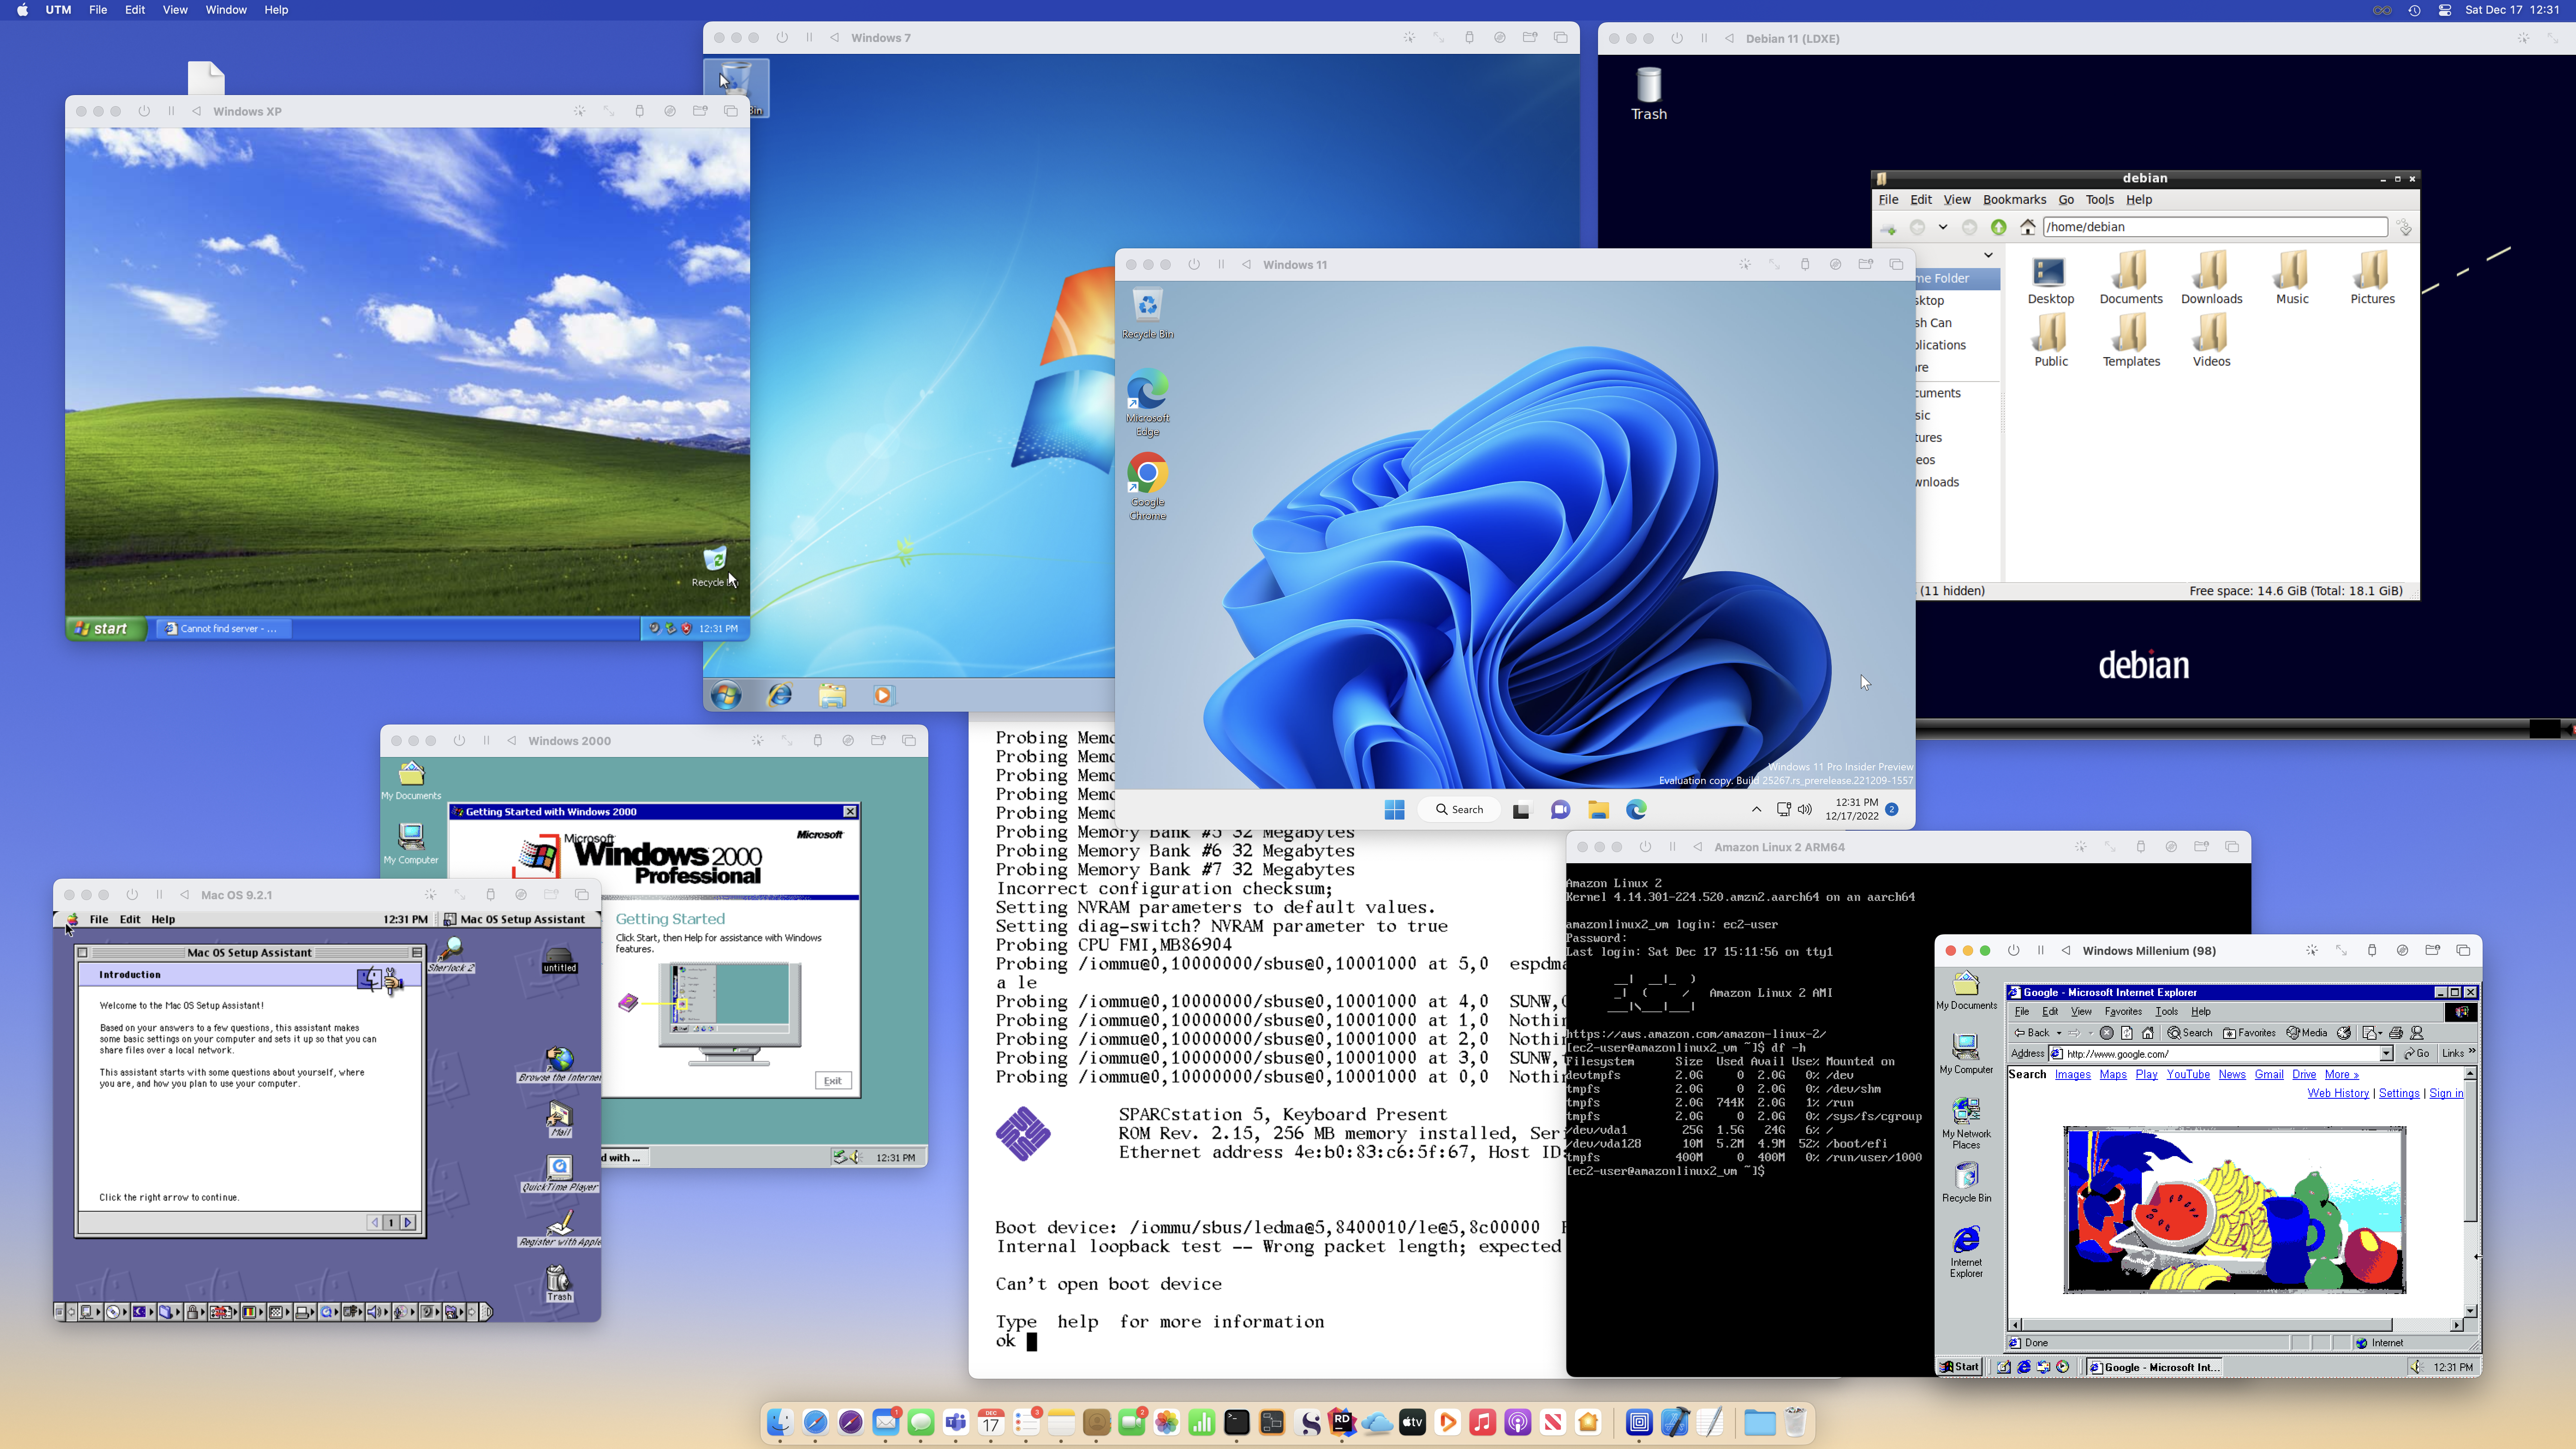
Task: Select the Google Chrome desktop icon in Windows 11
Action: (1148, 487)
